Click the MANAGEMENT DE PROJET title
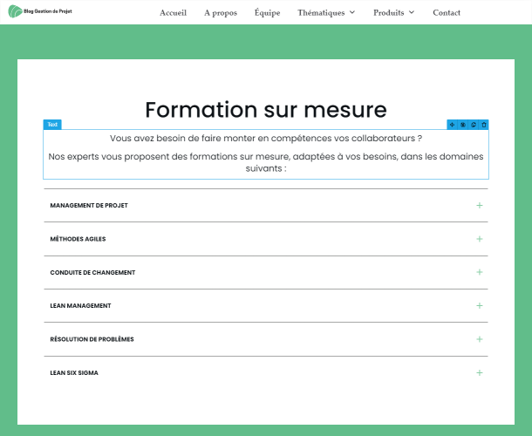 (x=89, y=205)
